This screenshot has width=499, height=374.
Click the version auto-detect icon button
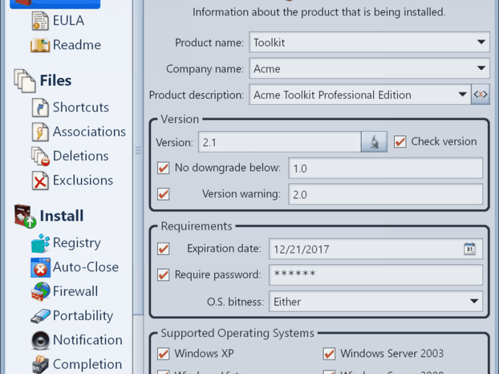(374, 142)
